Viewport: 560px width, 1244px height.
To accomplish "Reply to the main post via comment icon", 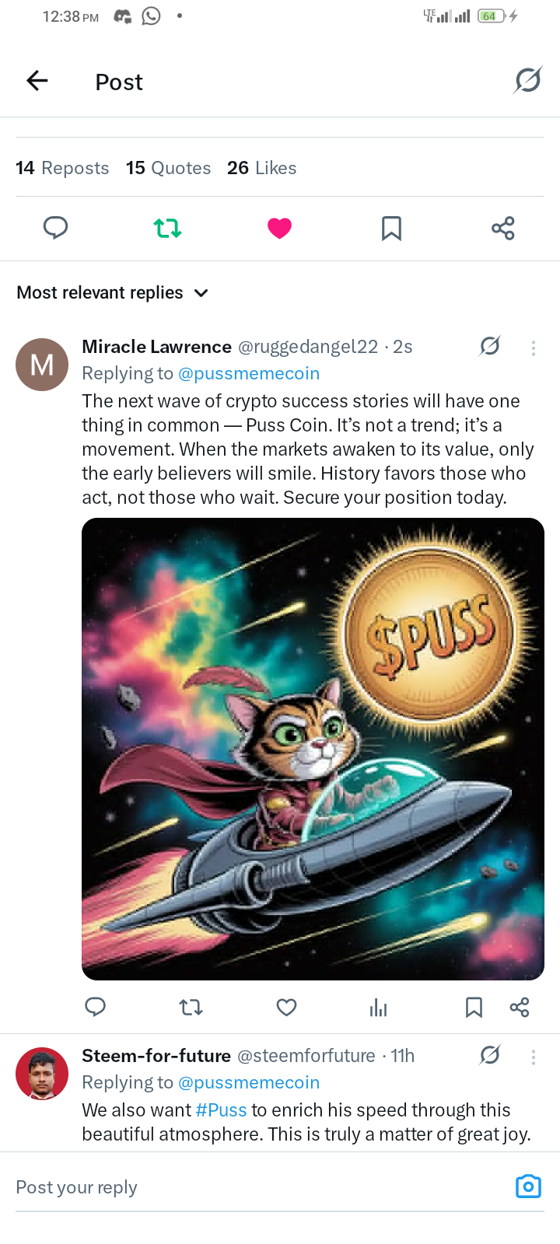I will click(55, 228).
